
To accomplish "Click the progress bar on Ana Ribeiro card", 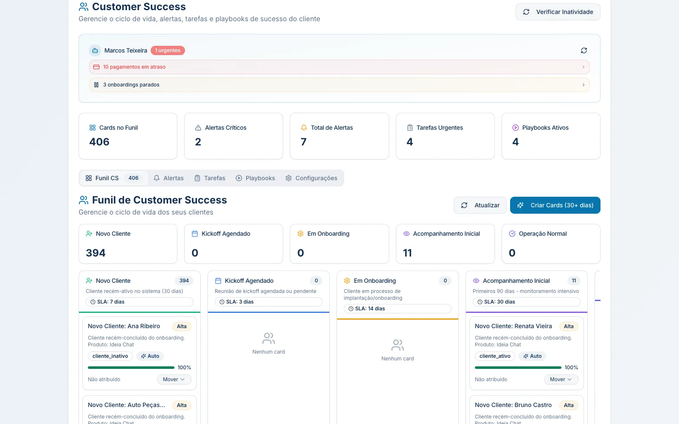I will (x=131, y=368).
